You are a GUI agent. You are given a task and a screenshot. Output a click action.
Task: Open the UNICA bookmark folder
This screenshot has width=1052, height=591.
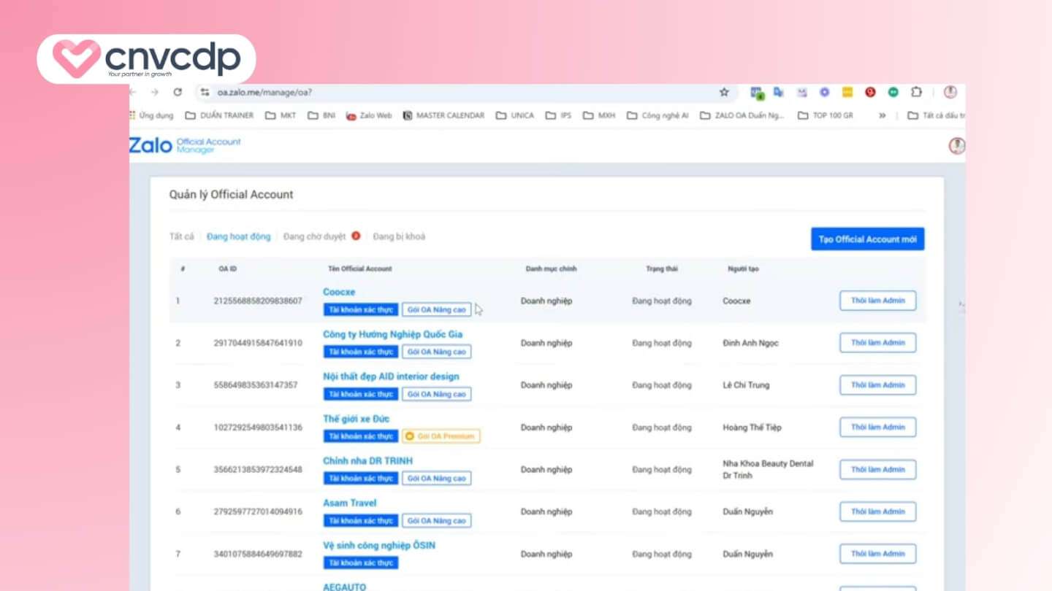coord(515,115)
